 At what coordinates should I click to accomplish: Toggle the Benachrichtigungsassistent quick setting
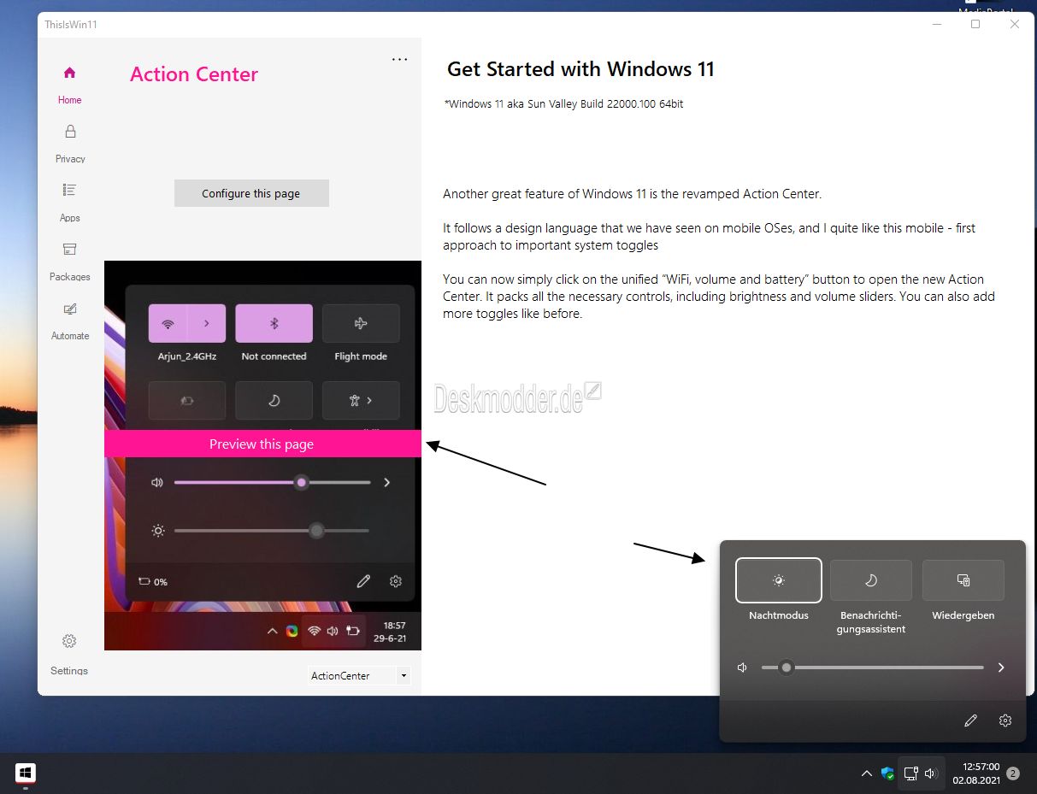tap(871, 580)
